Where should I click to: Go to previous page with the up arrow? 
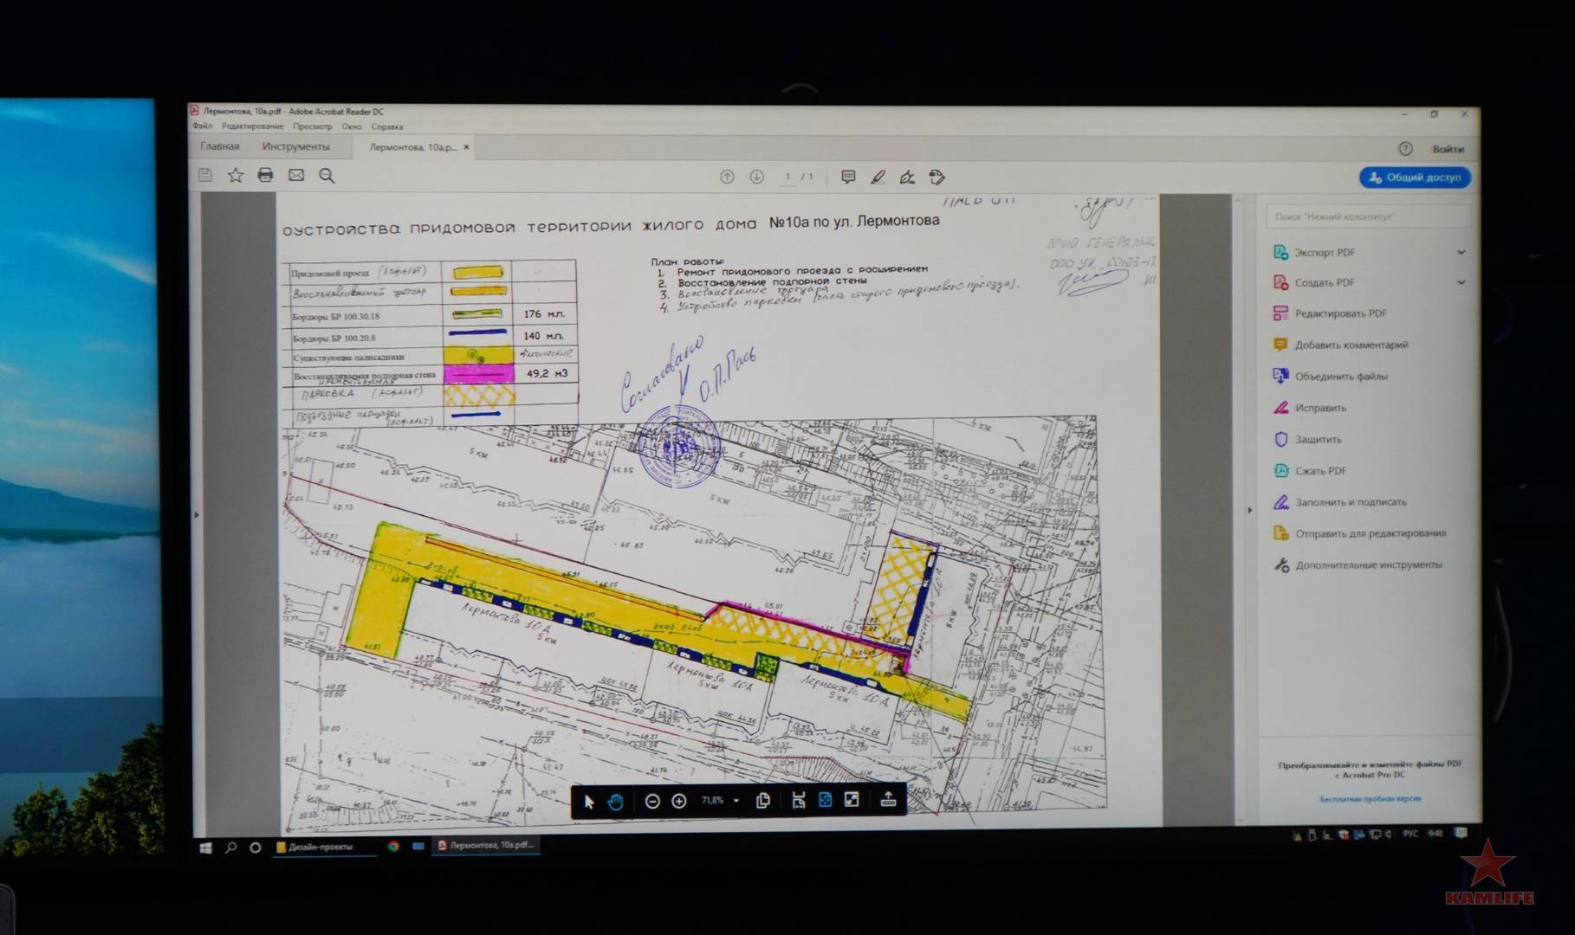(x=727, y=177)
